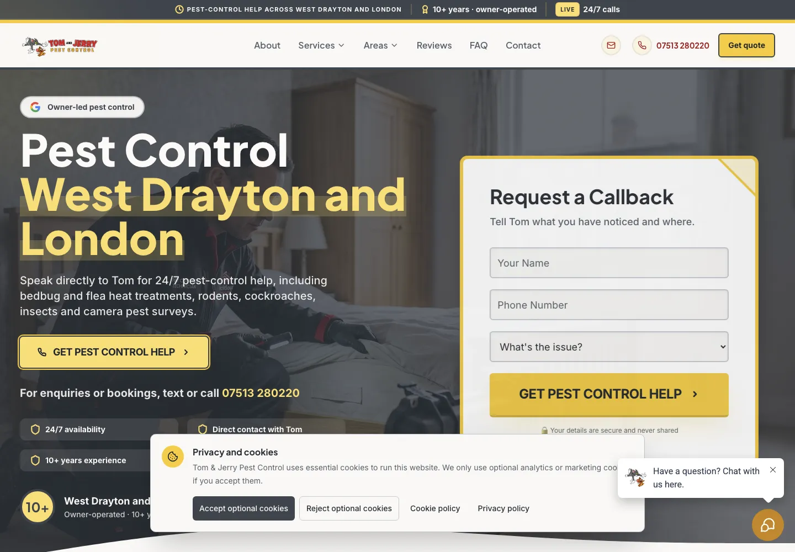
Task: Focus the Phone Number input field
Action: click(609, 305)
